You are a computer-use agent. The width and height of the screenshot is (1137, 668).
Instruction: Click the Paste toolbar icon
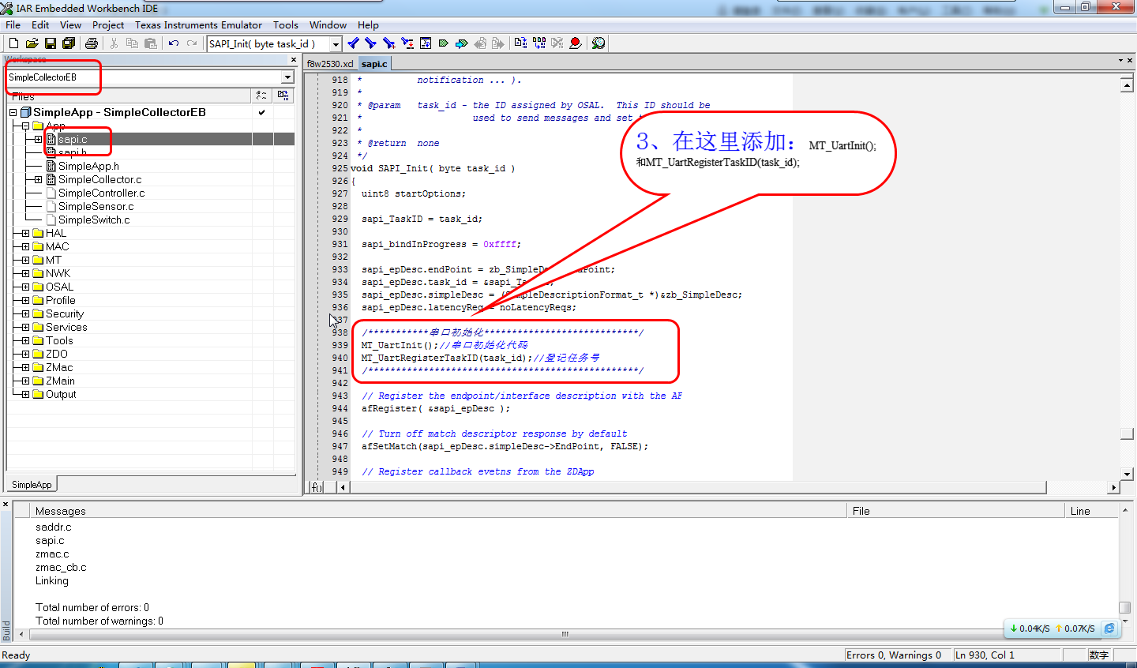pos(150,43)
